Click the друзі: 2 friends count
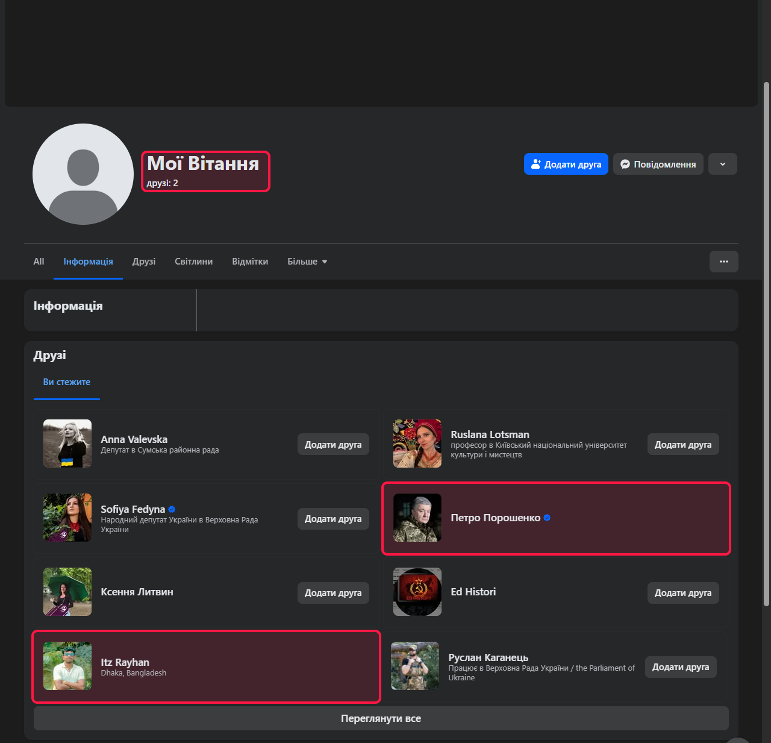Screen dimensions: 771x743 click(163, 183)
